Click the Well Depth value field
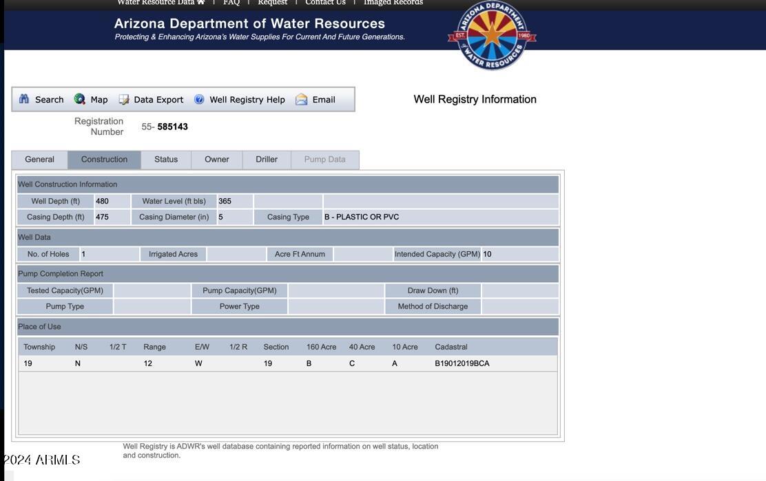Screen dimensions: 766x481 112,202
